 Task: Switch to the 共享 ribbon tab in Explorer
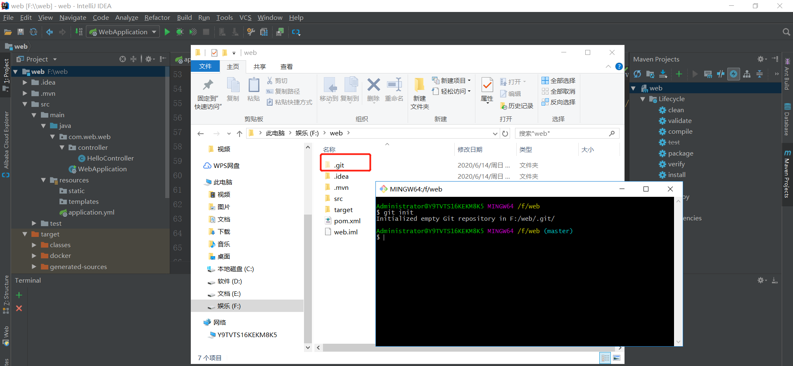260,66
